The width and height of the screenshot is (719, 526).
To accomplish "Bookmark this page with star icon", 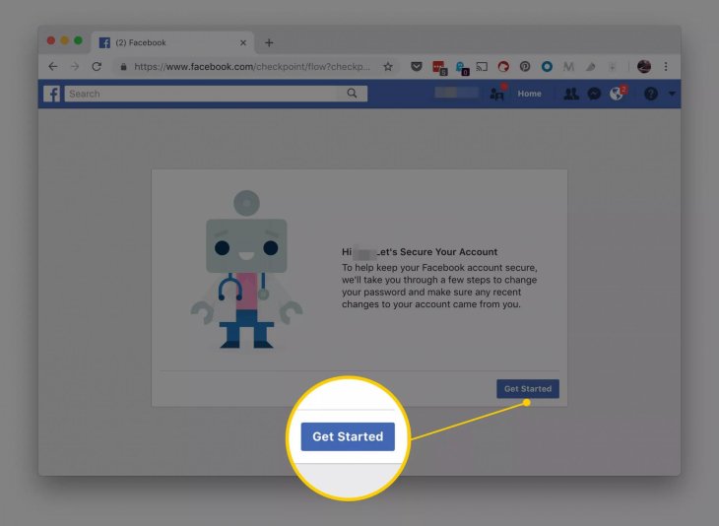I will [388, 67].
